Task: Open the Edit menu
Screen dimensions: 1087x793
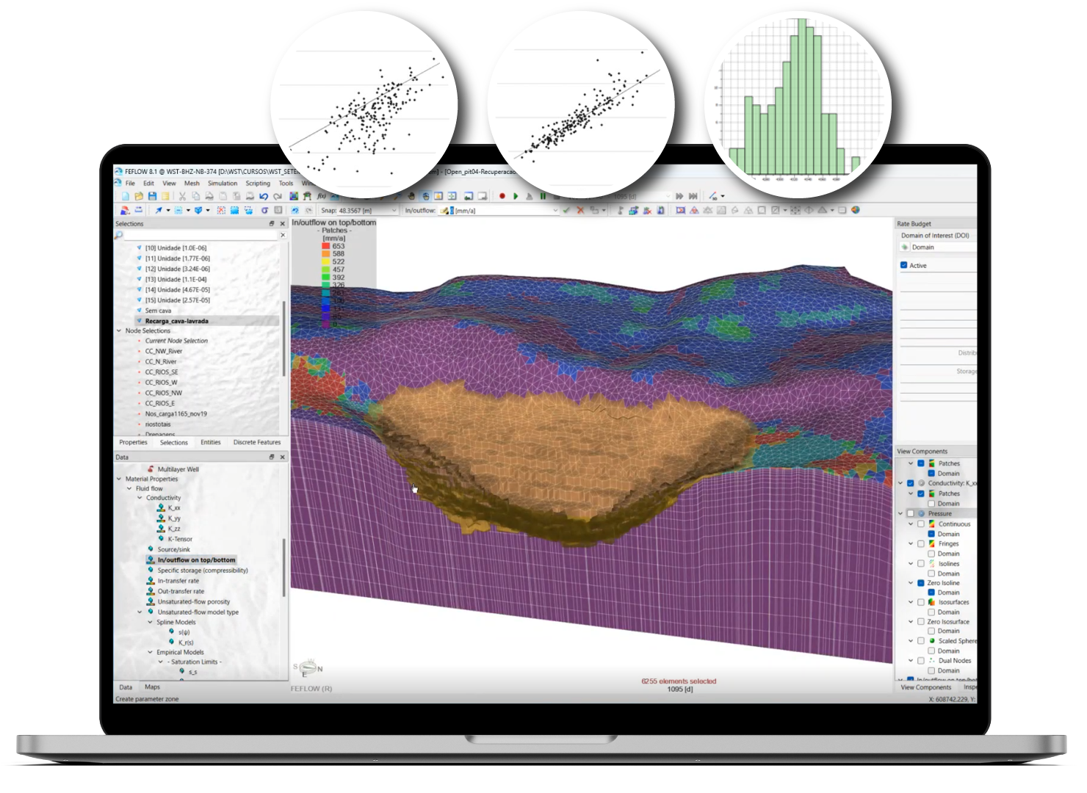Action: tap(148, 184)
